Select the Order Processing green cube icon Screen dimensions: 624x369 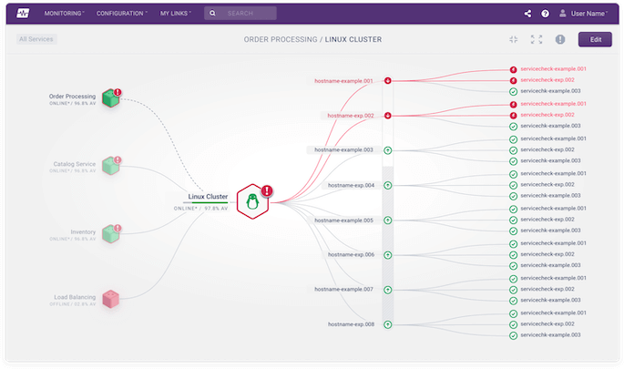(x=110, y=97)
